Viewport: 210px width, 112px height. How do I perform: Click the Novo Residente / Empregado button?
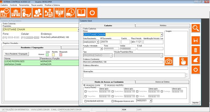coord(17,54)
